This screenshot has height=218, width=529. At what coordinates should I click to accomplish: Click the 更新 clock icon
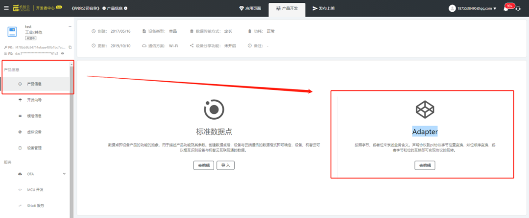(94, 45)
